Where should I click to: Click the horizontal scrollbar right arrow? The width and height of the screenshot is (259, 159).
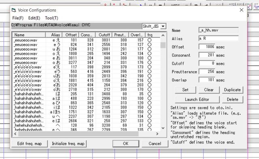(157, 134)
